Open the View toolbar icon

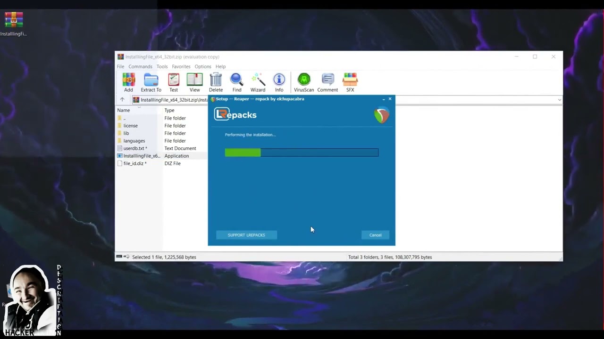point(194,80)
